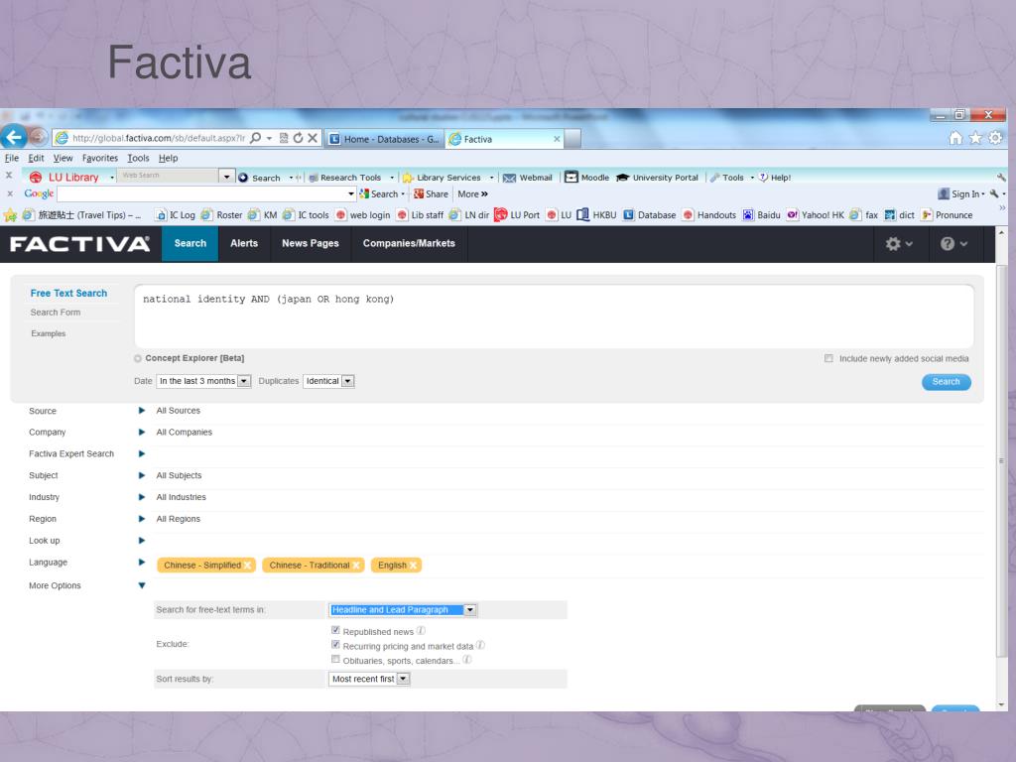Expand the Subject section arrow
This screenshot has width=1016, height=762.
(x=141, y=475)
